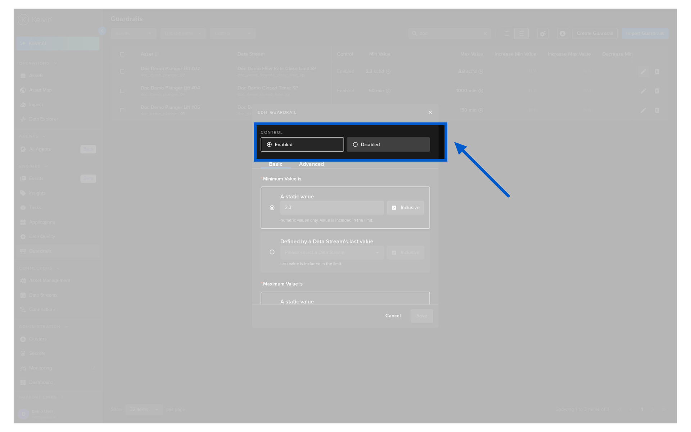Go to Impact in the sidebar
The image size is (691, 432).
click(36, 104)
